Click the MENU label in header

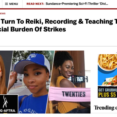click(14, 4)
